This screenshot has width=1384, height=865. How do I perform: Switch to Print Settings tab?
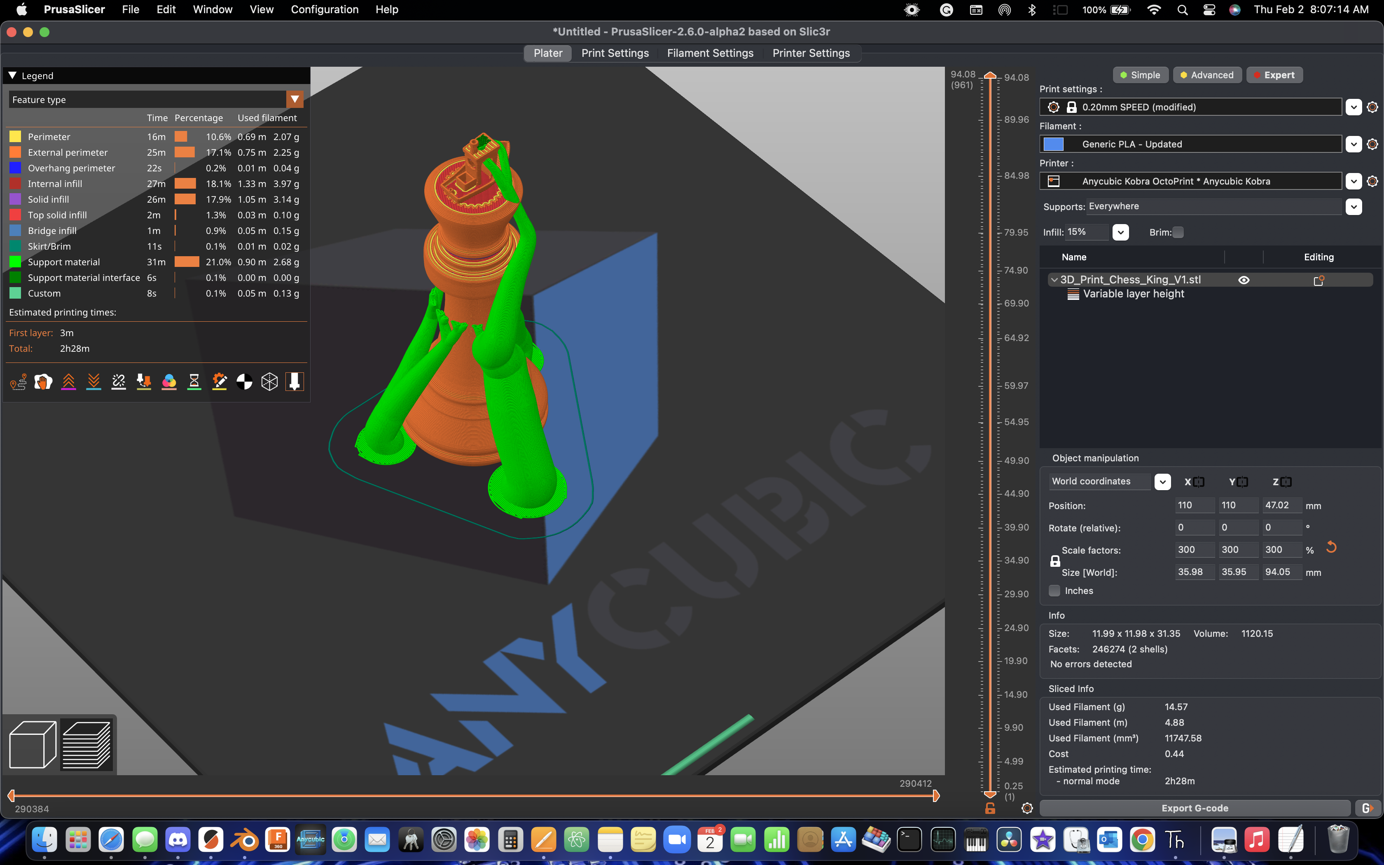coord(615,53)
